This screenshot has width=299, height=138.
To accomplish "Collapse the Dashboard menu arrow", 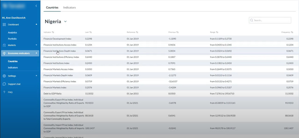I will point(37,24).
